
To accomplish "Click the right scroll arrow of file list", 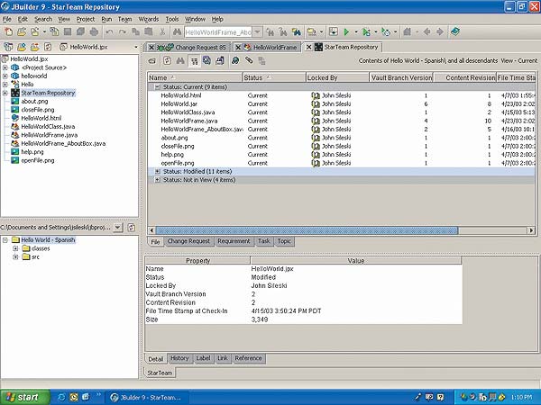I will [531, 230].
